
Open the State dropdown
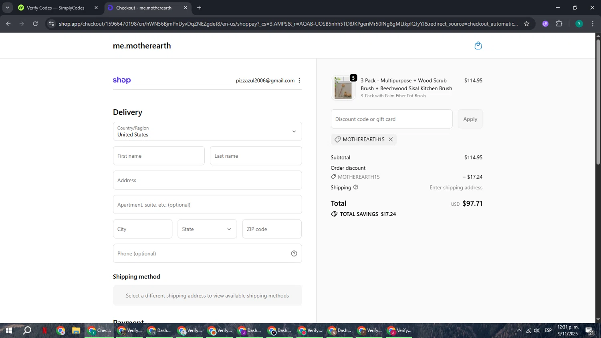point(207,229)
